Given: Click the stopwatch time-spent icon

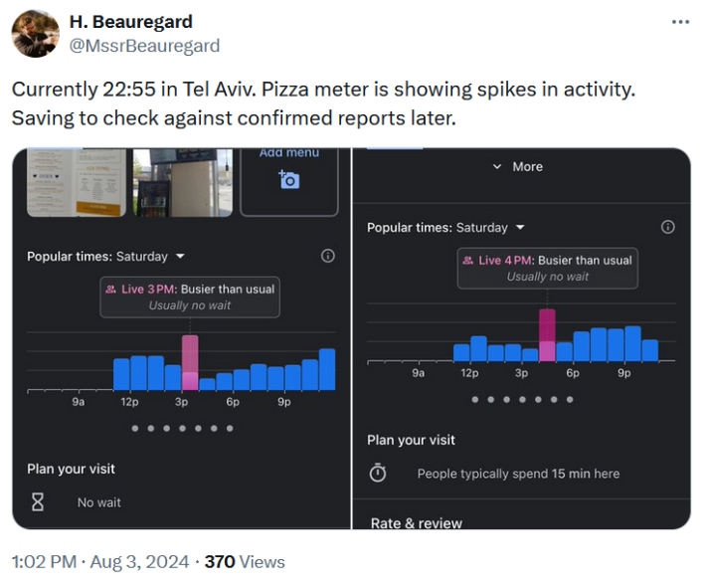Looking at the screenshot, I should click(x=378, y=474).
